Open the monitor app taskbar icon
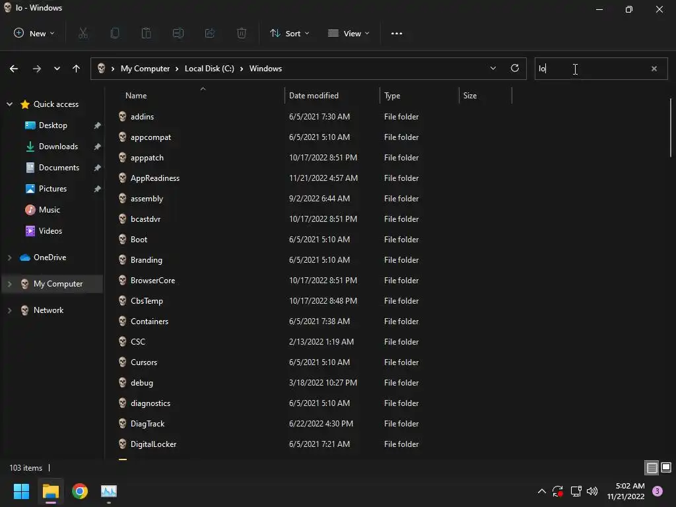Screen dimensions: 676x507 (x=109, y=491)
